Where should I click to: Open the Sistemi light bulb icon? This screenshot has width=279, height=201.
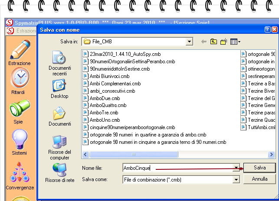[20, 139]
